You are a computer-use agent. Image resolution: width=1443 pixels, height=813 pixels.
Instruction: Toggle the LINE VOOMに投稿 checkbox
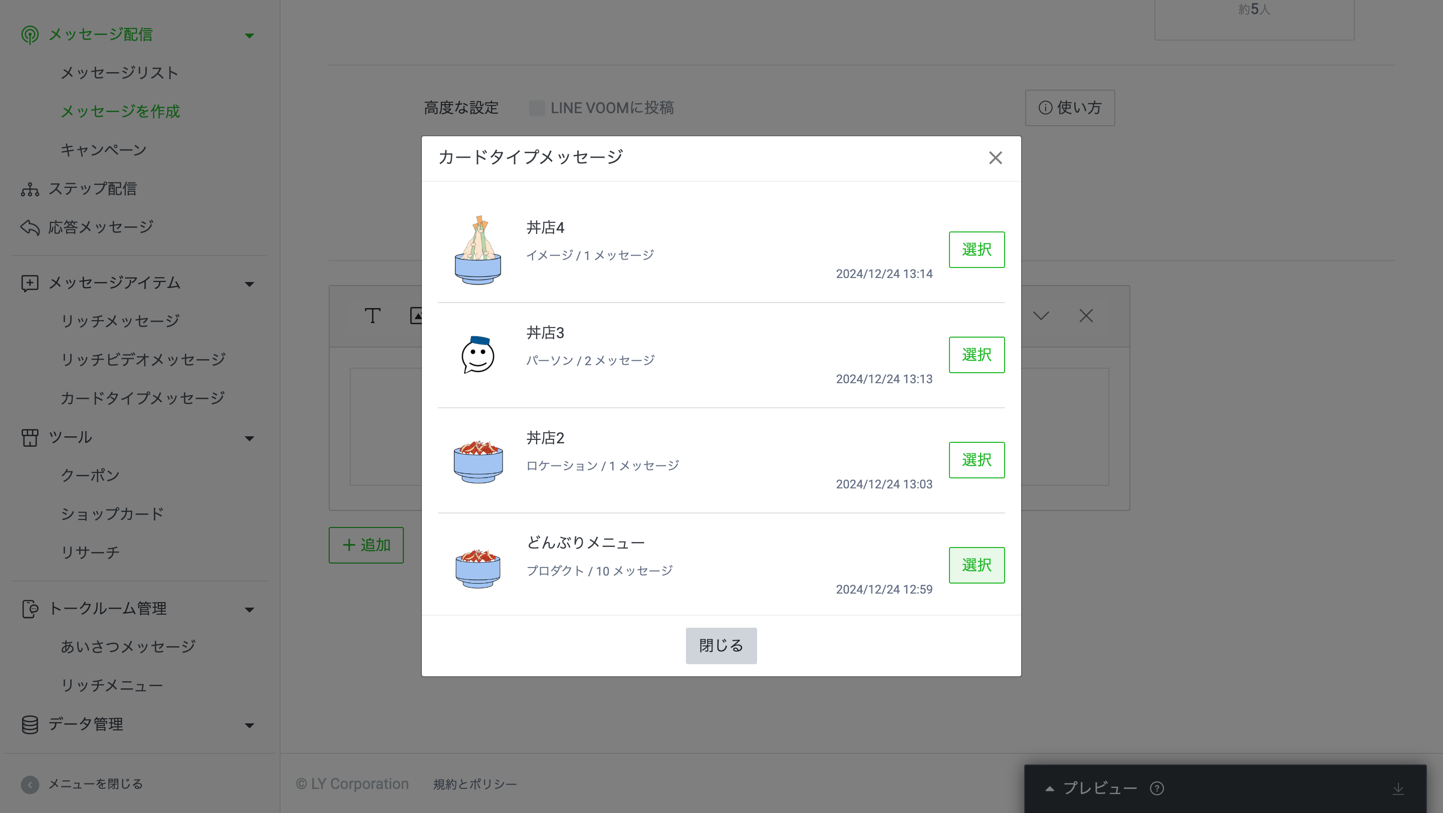click(x=537, y=108)
